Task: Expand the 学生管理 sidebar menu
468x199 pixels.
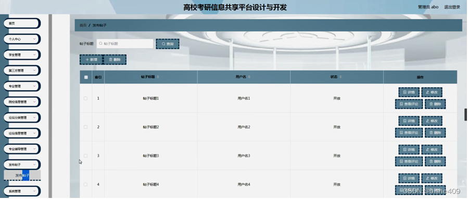Action: (21, 55)
